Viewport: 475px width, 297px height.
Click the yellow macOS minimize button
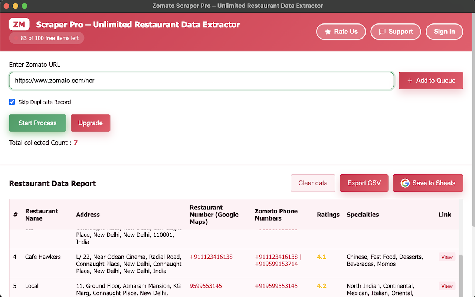pyautogui.click(x=15, y=6)
